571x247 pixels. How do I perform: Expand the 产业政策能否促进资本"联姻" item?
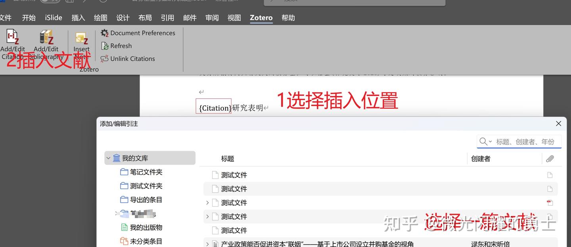207,244
